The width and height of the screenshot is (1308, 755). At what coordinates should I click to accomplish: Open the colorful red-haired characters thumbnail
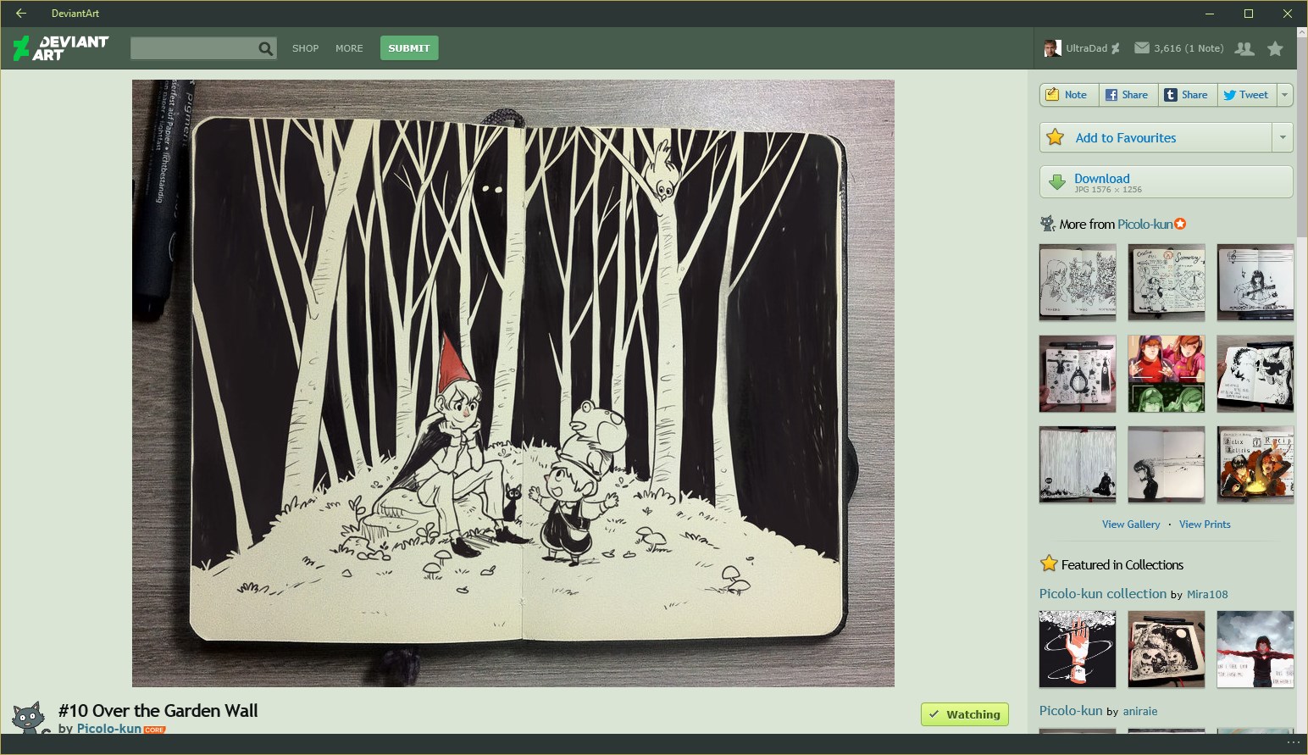point(1167,374)
